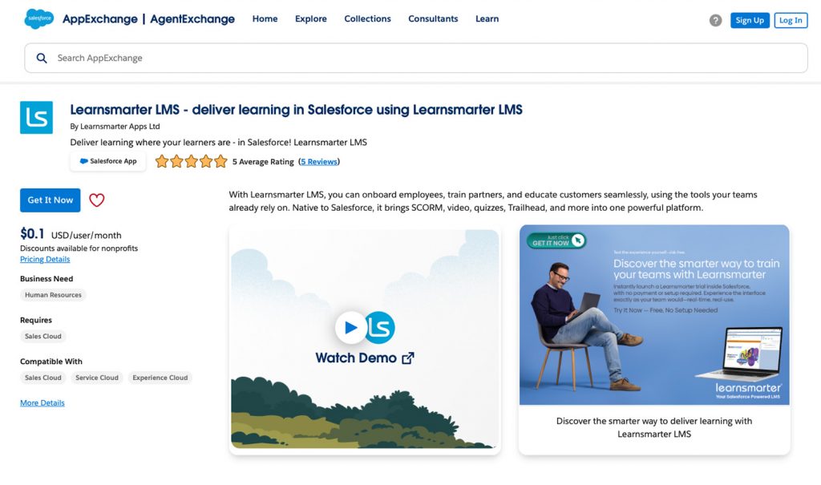
Task: Open the help question mark icon
Action: pos(715,20)
